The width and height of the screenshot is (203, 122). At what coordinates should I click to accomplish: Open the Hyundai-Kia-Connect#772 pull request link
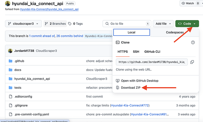(x=130, y=105)
